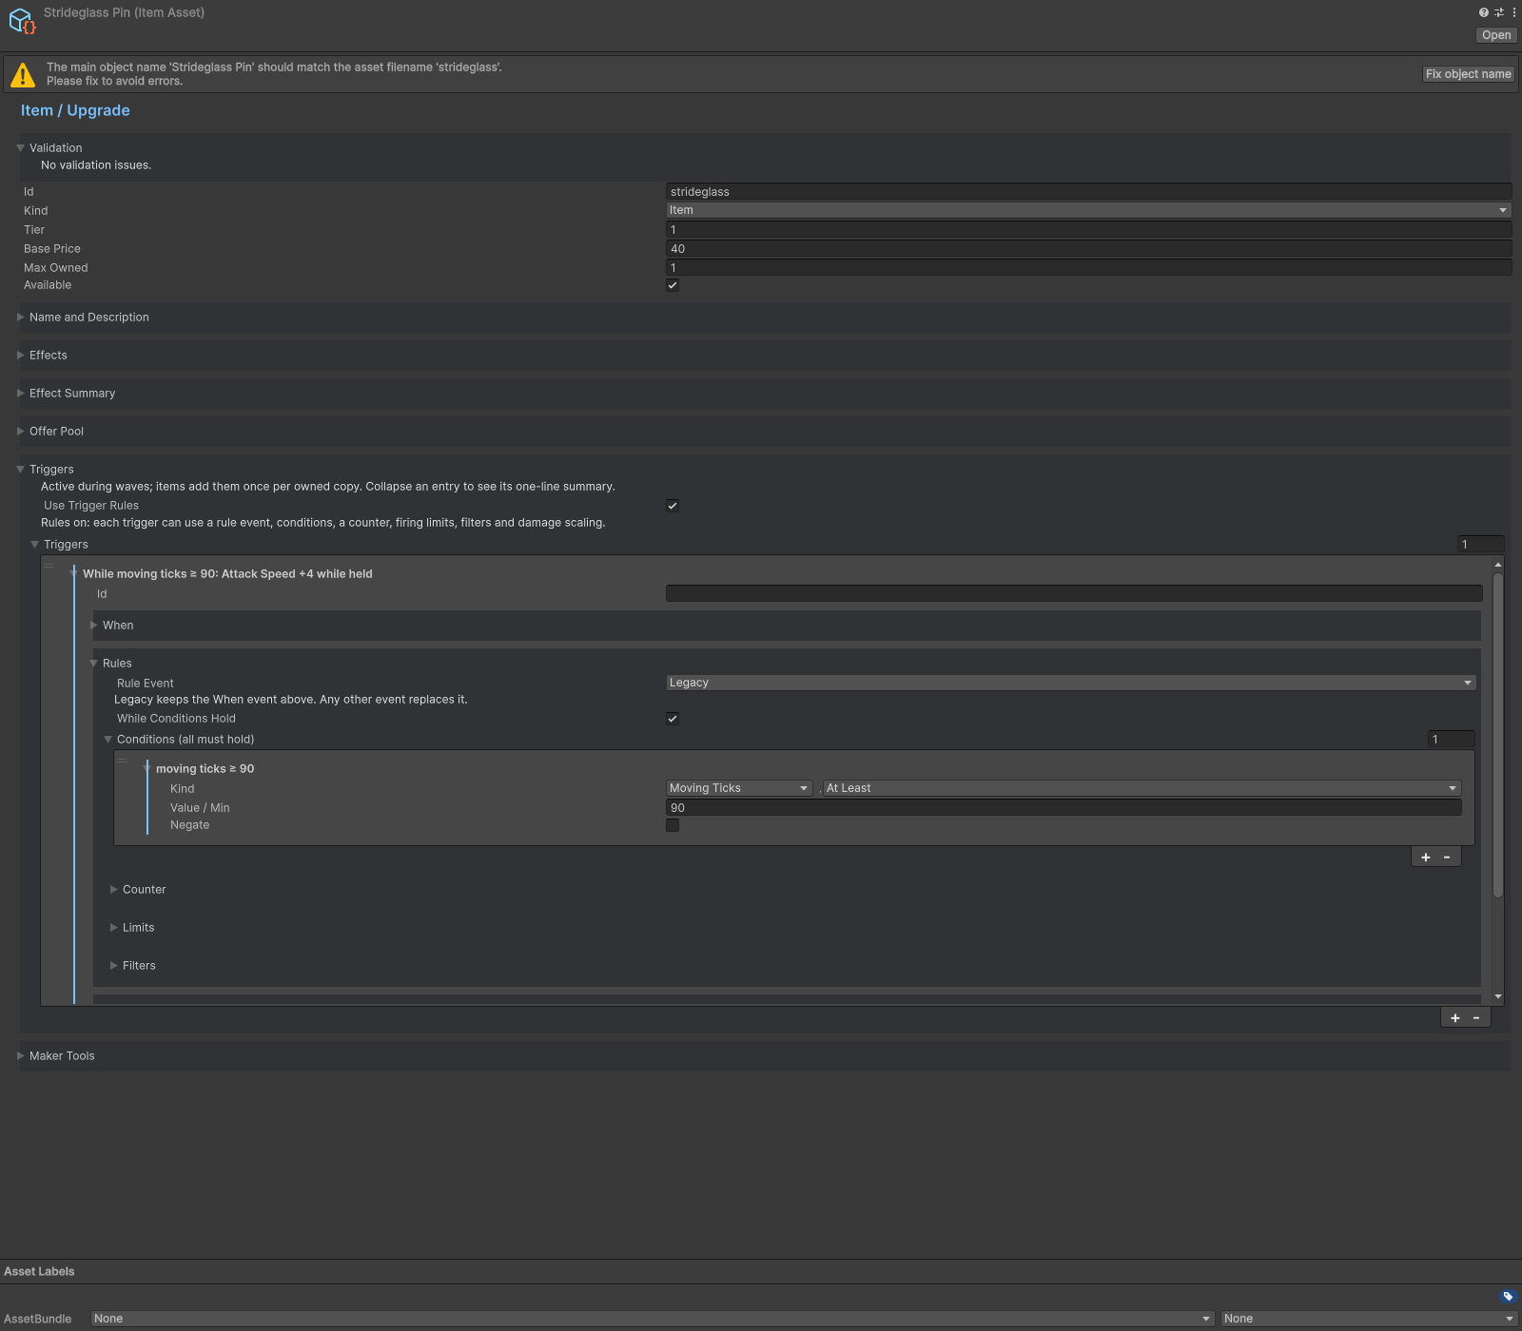The image size is (1522, 1331).
Task: Enable the Negate checkbox
Action: pos(673,825)
